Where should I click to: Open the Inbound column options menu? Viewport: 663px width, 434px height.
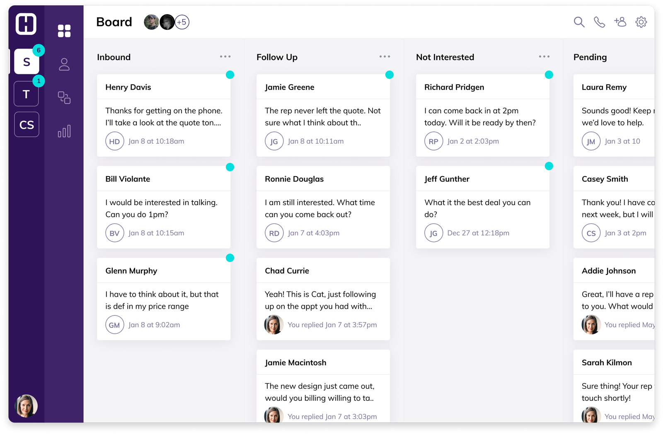coord(225,56)
